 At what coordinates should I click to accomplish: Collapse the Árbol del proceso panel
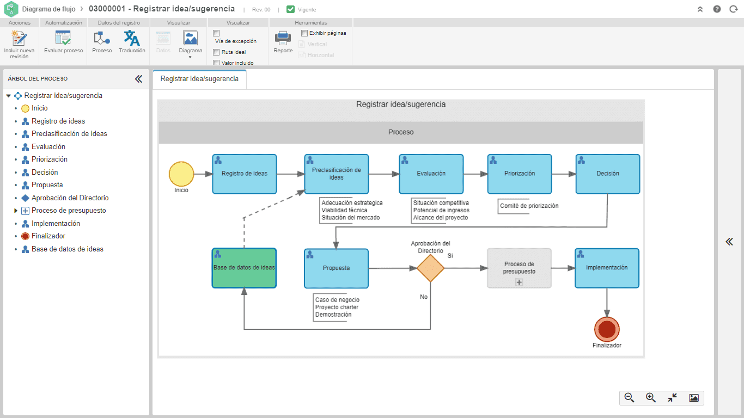coord(138,79)
